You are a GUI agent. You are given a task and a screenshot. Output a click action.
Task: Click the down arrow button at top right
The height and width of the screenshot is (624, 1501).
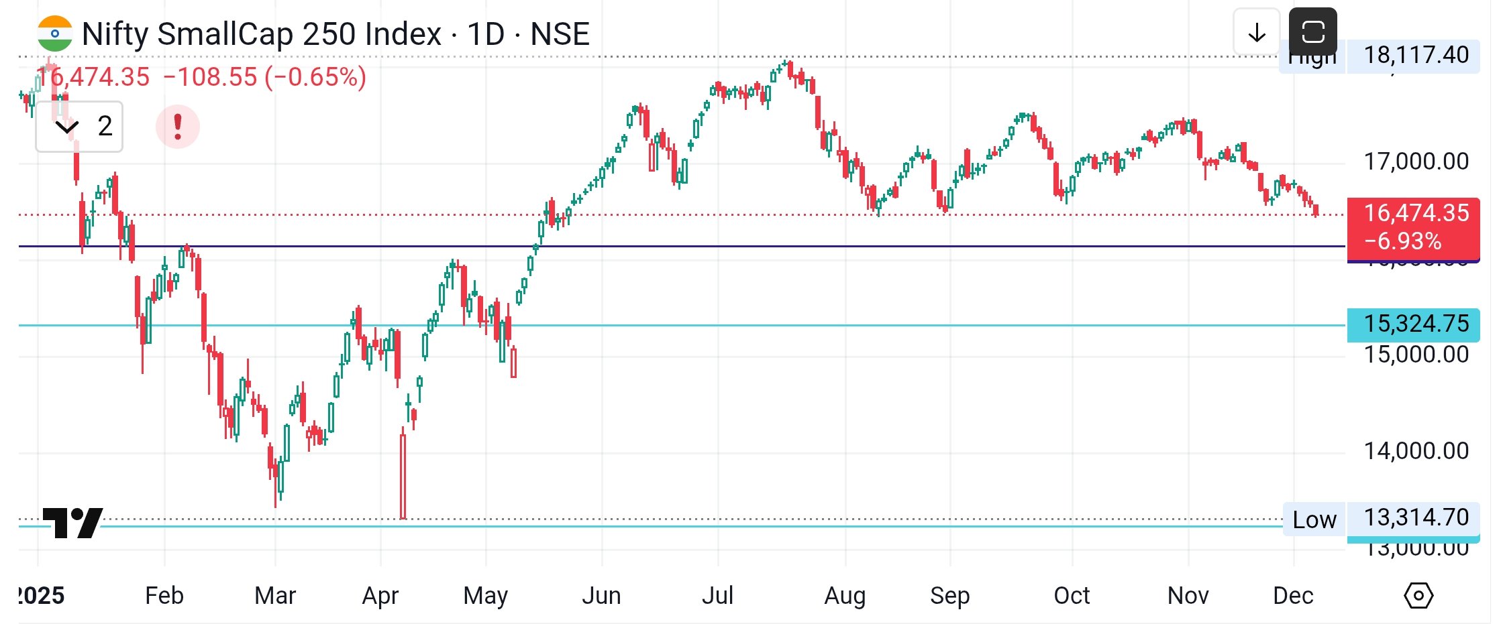pos(1256,32)
